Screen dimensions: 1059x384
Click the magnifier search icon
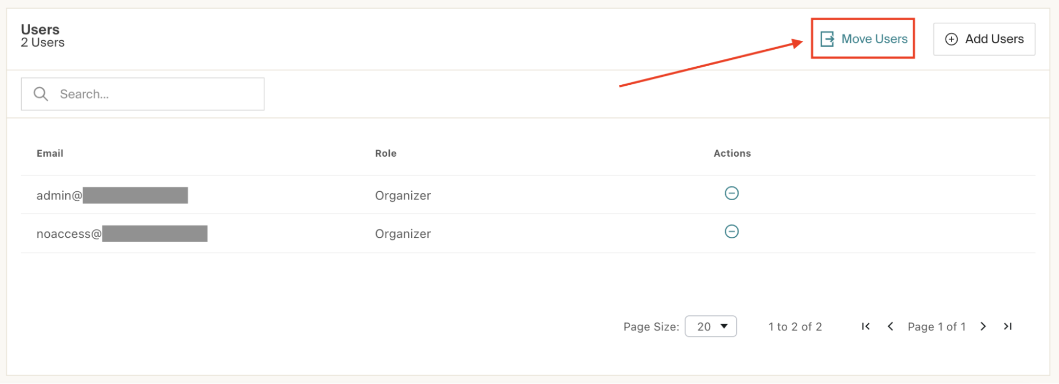[x=41, y=94]
